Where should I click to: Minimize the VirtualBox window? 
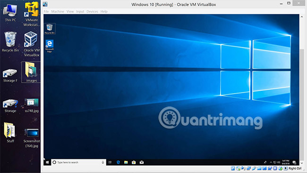[x=281, y=3]
